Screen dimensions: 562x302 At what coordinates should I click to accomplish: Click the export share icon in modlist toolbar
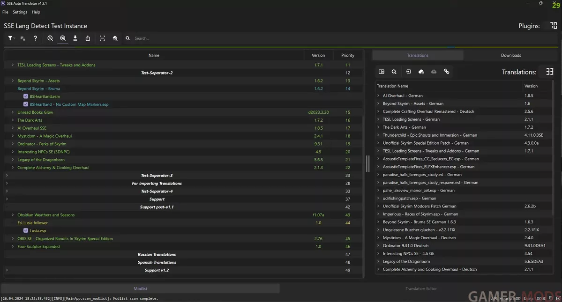coord(88,38)
